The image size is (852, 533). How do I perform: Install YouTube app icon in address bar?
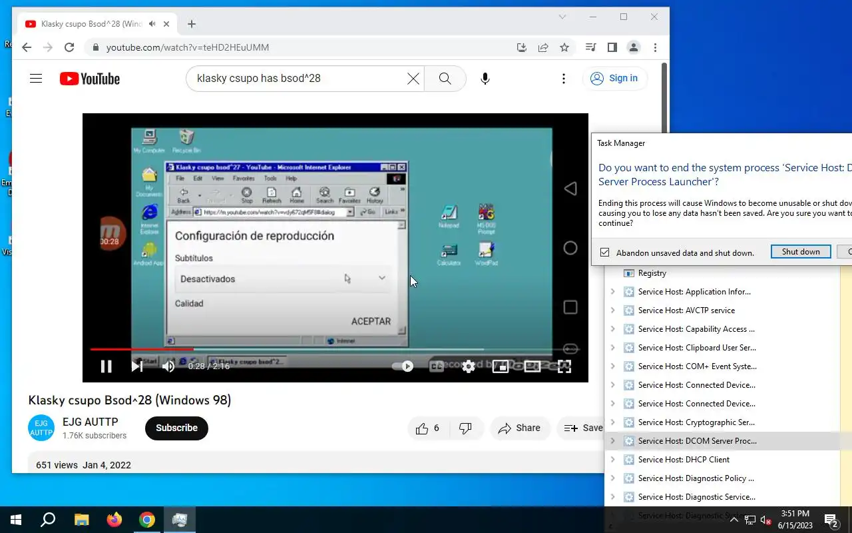click(522, 47)
